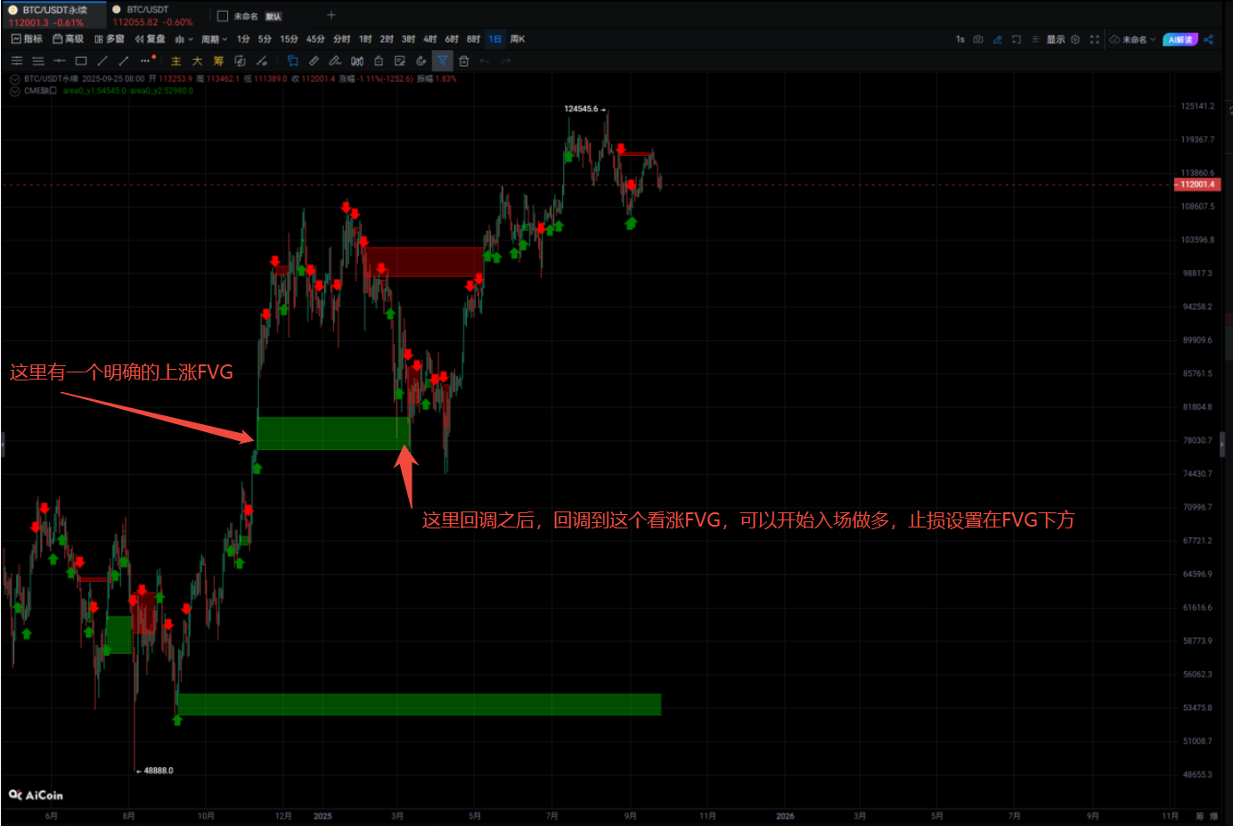Screen dimensions: 1233x826
Task: Open the candlestick chart type dropdown
Action: [184, 39]
